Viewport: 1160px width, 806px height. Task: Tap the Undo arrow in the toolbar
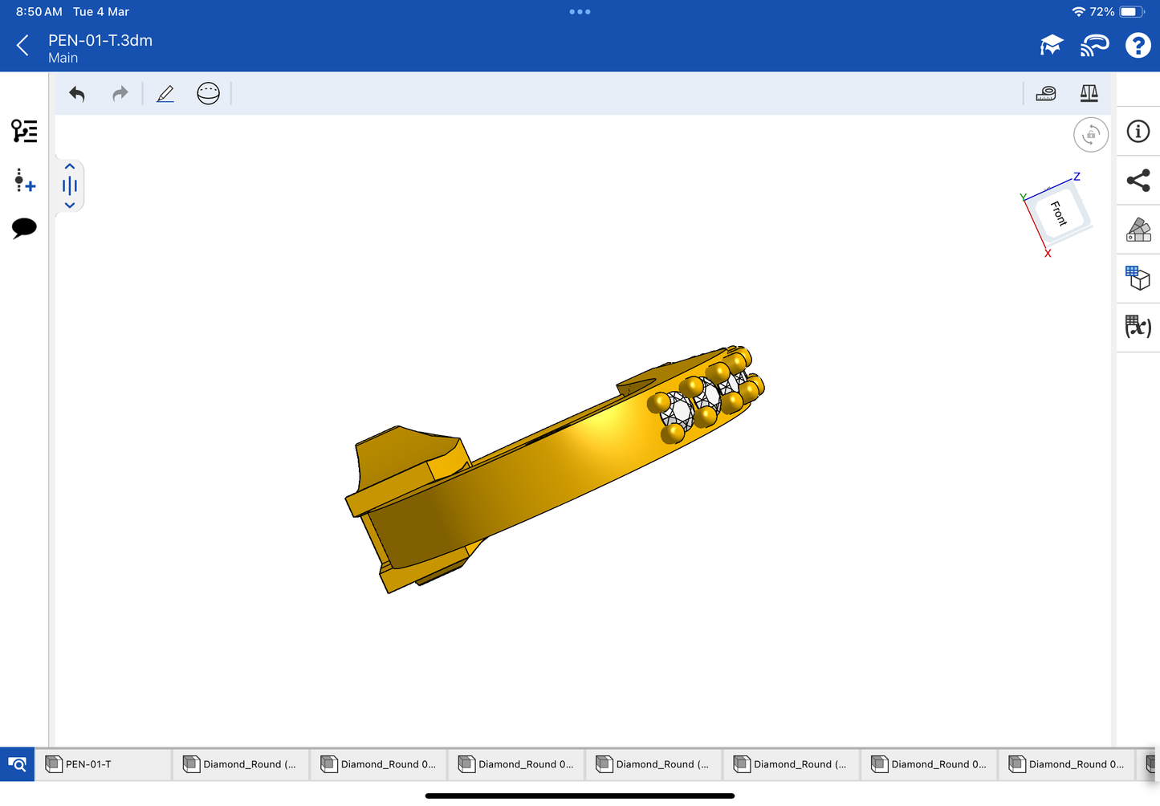tap(77, 94)
